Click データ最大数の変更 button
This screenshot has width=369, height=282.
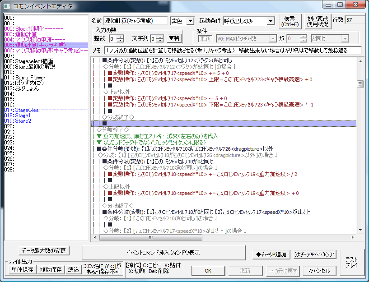[x=44, y=250]
